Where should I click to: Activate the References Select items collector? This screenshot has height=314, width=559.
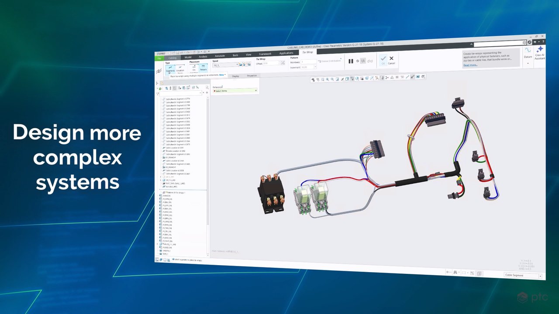[235, 91]
